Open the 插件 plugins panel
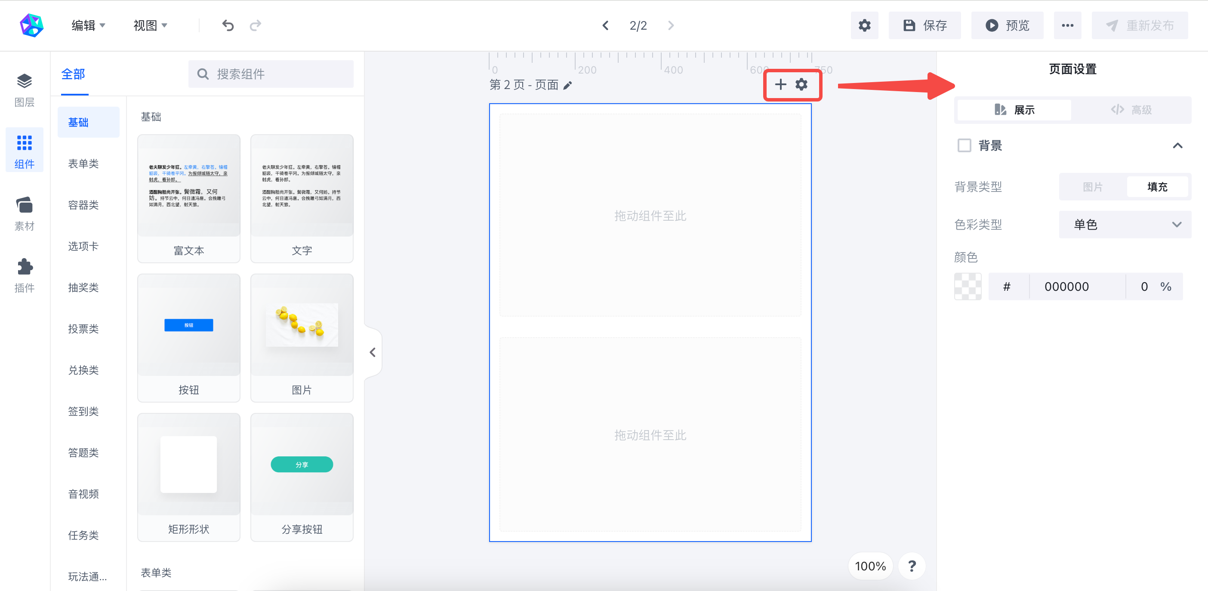Viewport: 1208px width, 591px height. [25, 275]
